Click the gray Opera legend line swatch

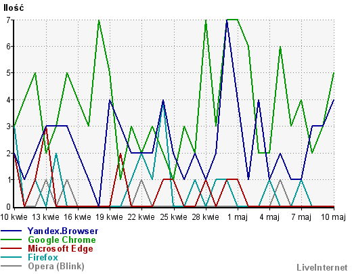click(x=12, y=266)
